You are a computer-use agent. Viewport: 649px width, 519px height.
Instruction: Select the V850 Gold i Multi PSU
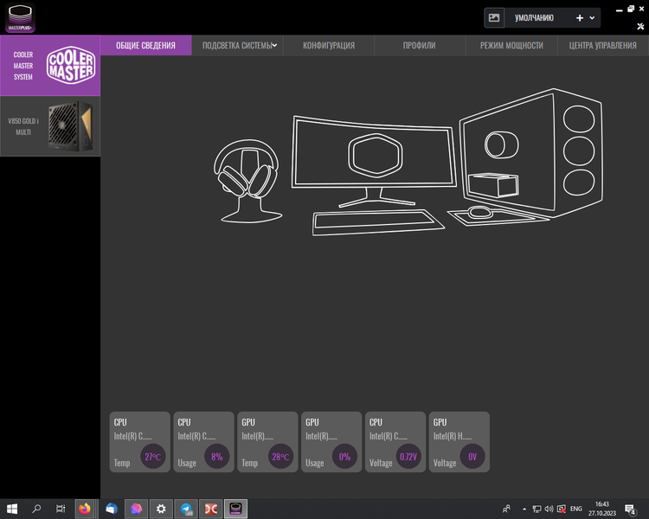[50, 126]
